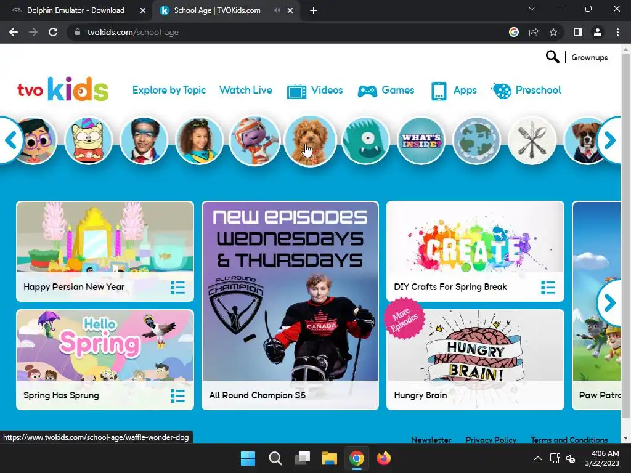Open the Chrome profile menu
Image resolution: width=631 pixels, height=473 pixels.
tap(598, 32)
